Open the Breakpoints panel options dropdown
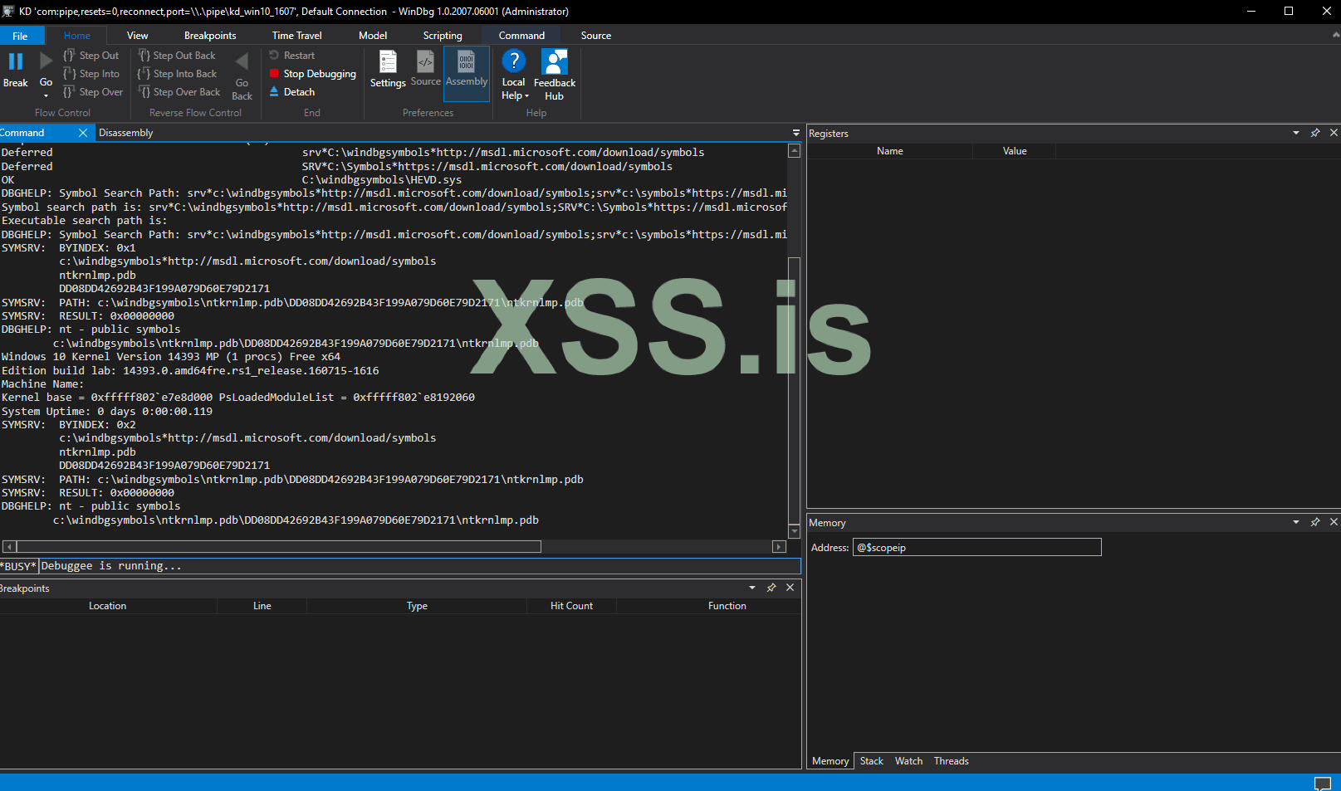 (752, 588)
